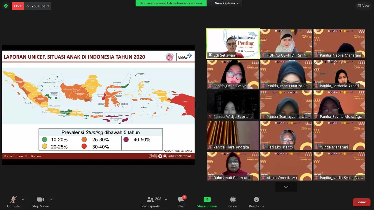Click muted mic icon for Hari Eko Irianto
Image resolution: width=374 pixels, height=210 pixels.
(263, 147)
